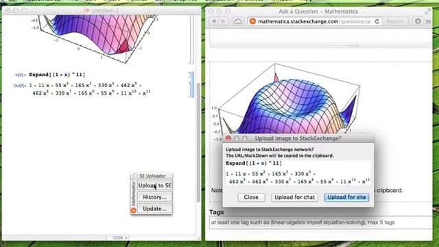Choose Upload for site
Screen dimensions: 439x247
(346, 197)
